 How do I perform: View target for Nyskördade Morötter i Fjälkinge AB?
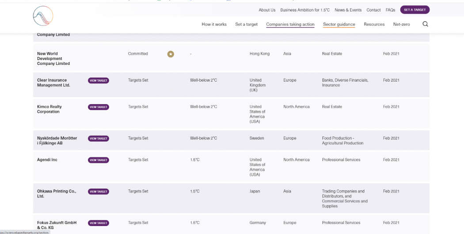click(x=98, y=139)
